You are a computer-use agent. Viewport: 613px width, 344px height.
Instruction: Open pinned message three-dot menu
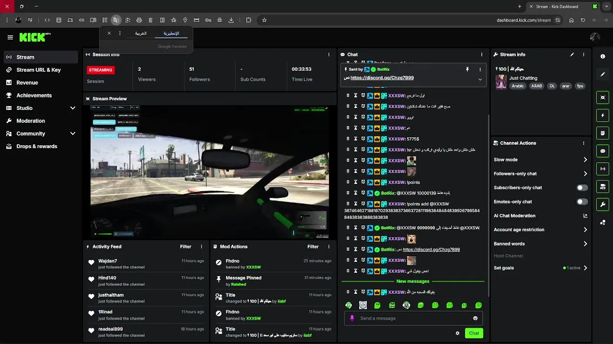click(x=480, y=69)
